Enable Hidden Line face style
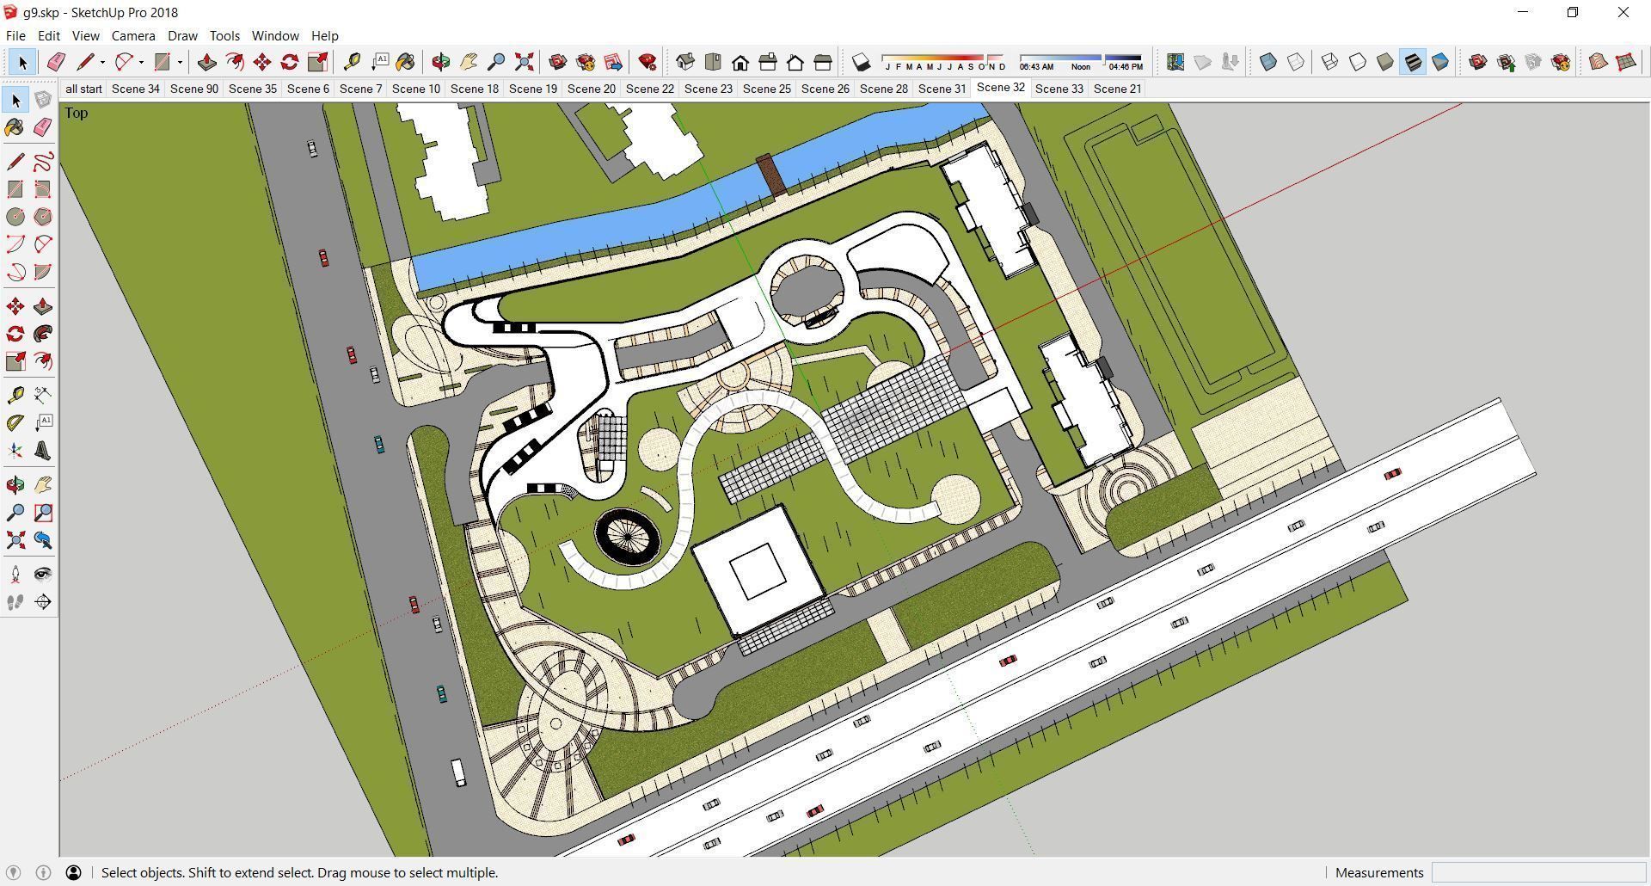Image resolution: width=1651 pixels, height=886 pixels. click(x=1358, y=62)
